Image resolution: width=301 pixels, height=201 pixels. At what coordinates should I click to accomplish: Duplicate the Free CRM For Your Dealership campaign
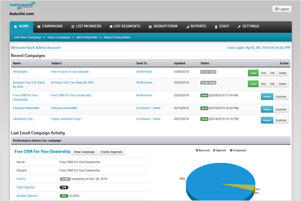(x=281, y=97)
